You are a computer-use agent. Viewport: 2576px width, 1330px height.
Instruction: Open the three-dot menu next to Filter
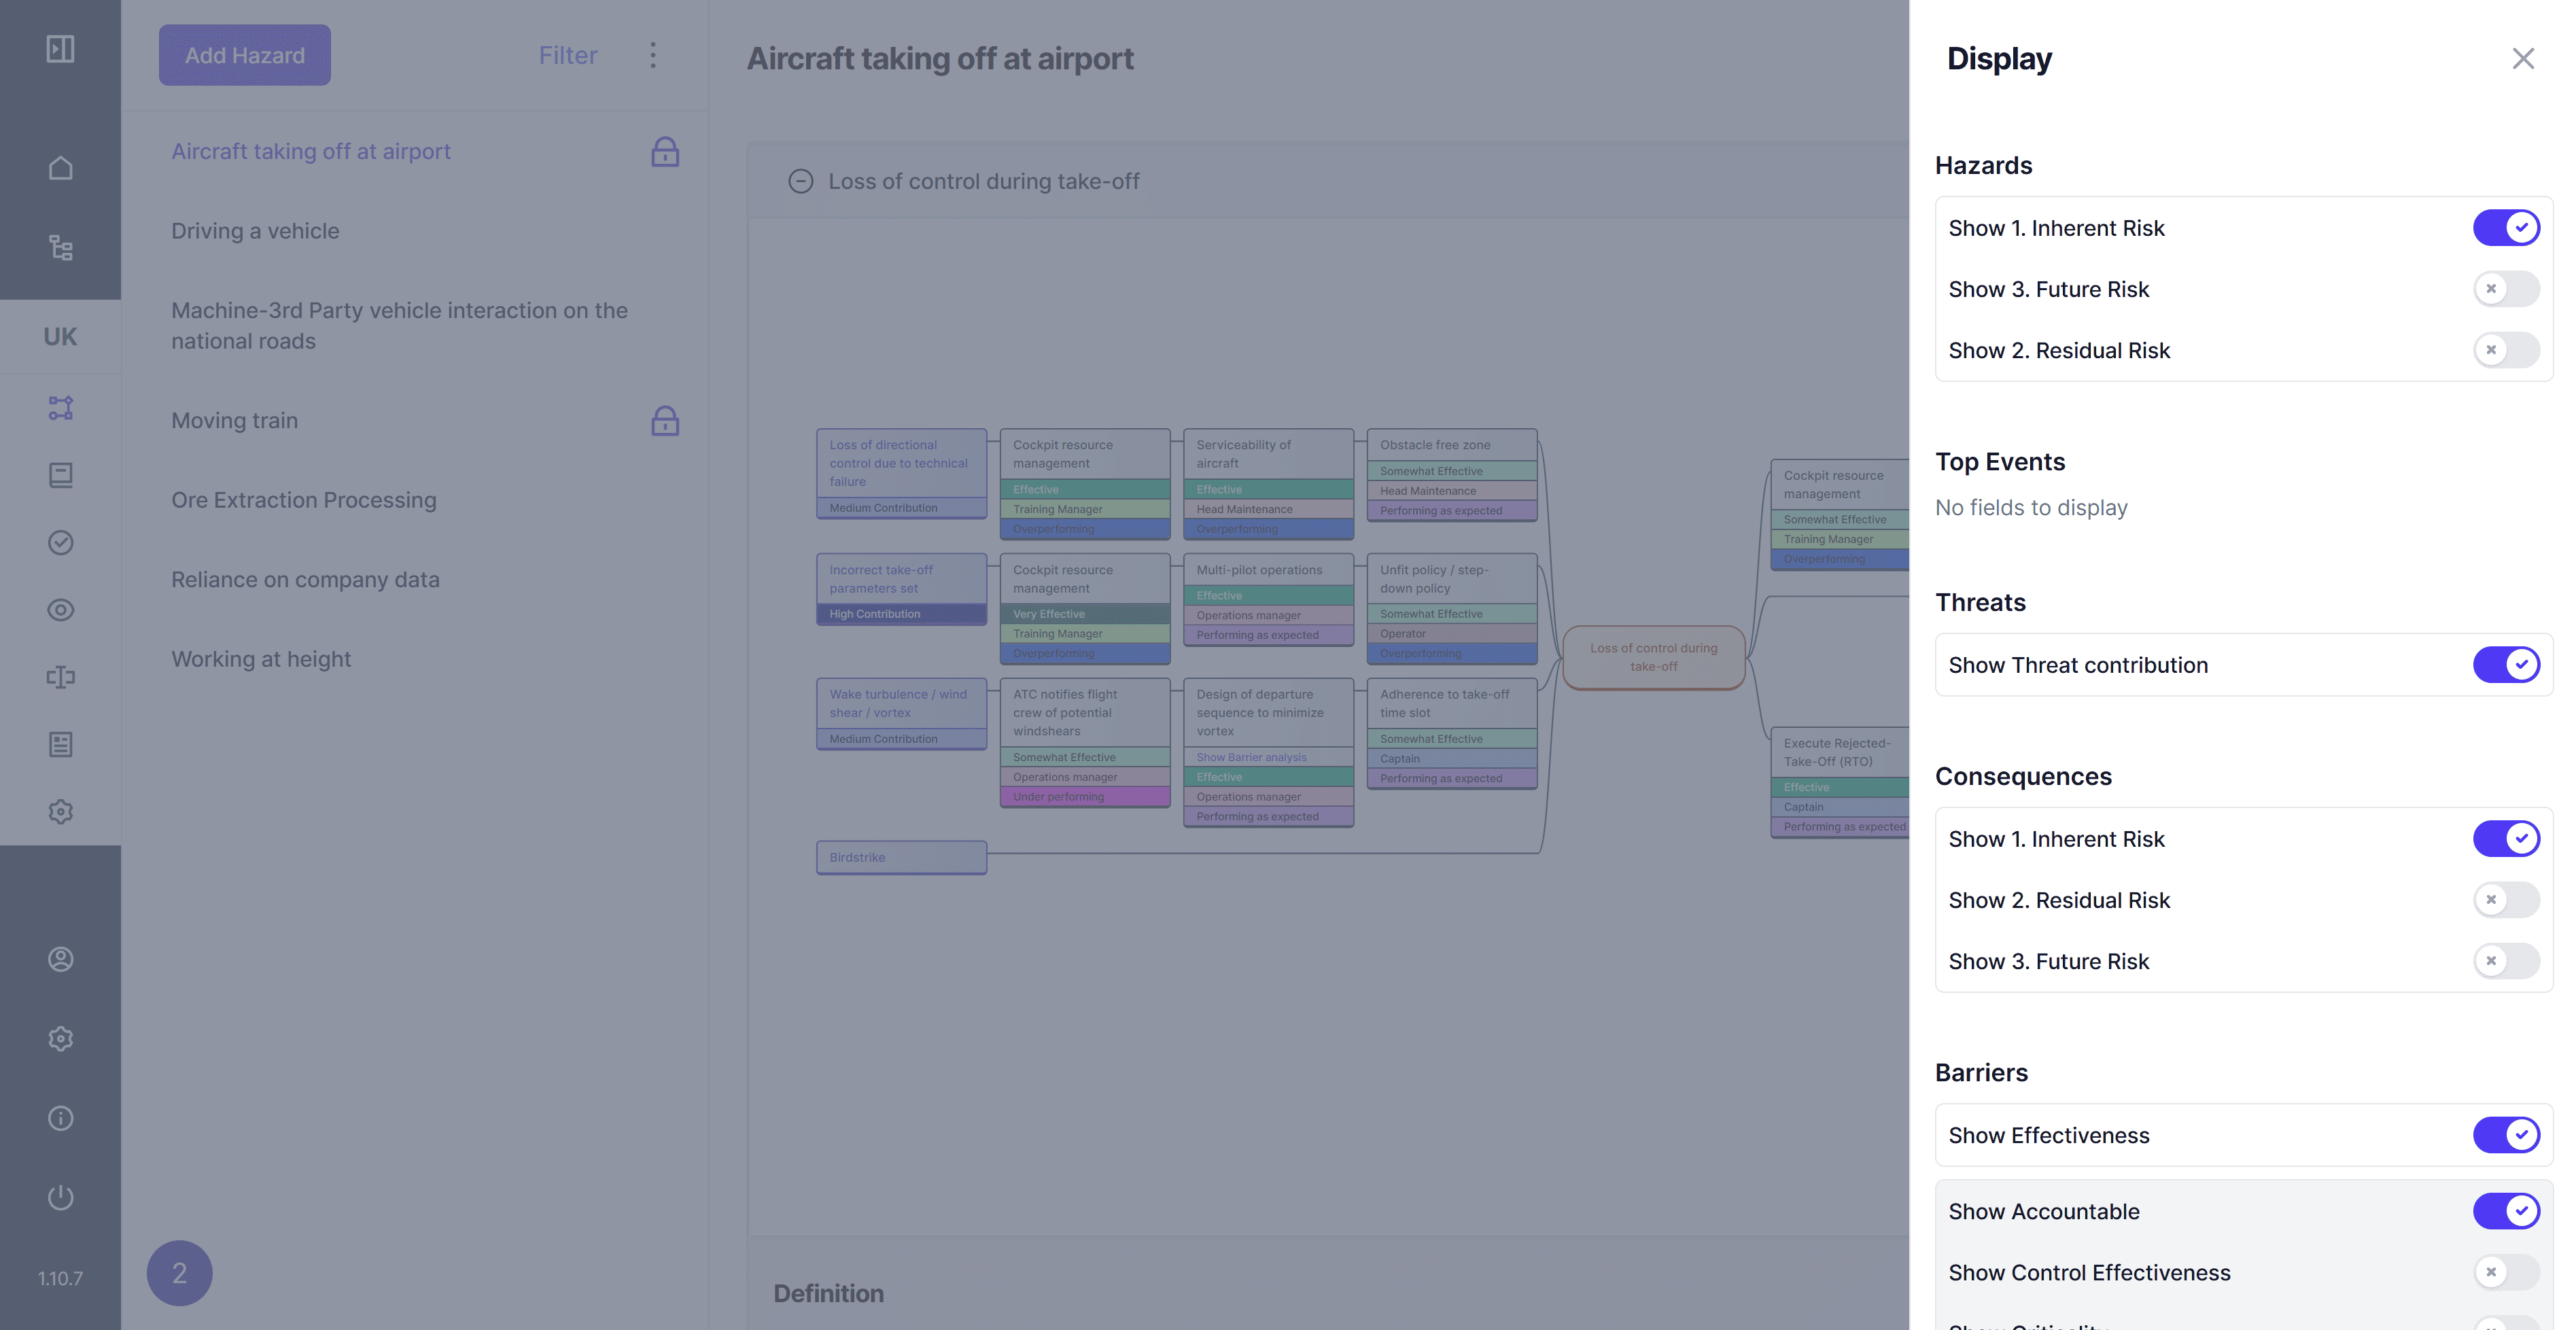(x=653, y=55)
